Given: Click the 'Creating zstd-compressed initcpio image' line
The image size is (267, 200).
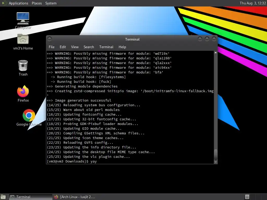Looking at the screenshot, I should pos(130,91).
